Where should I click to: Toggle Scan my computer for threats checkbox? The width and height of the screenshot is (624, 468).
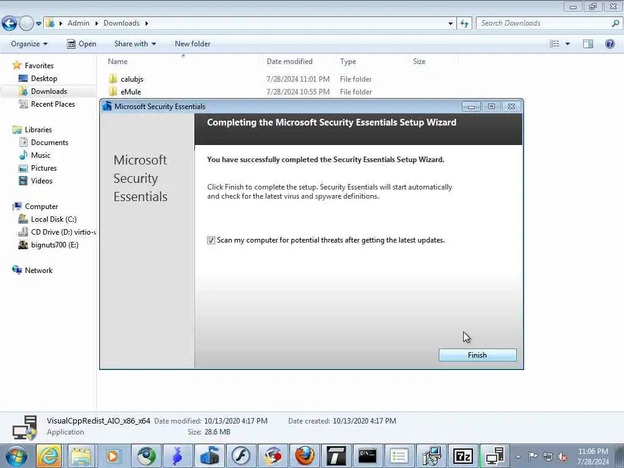pyautogui.click(x=211, y=240)
